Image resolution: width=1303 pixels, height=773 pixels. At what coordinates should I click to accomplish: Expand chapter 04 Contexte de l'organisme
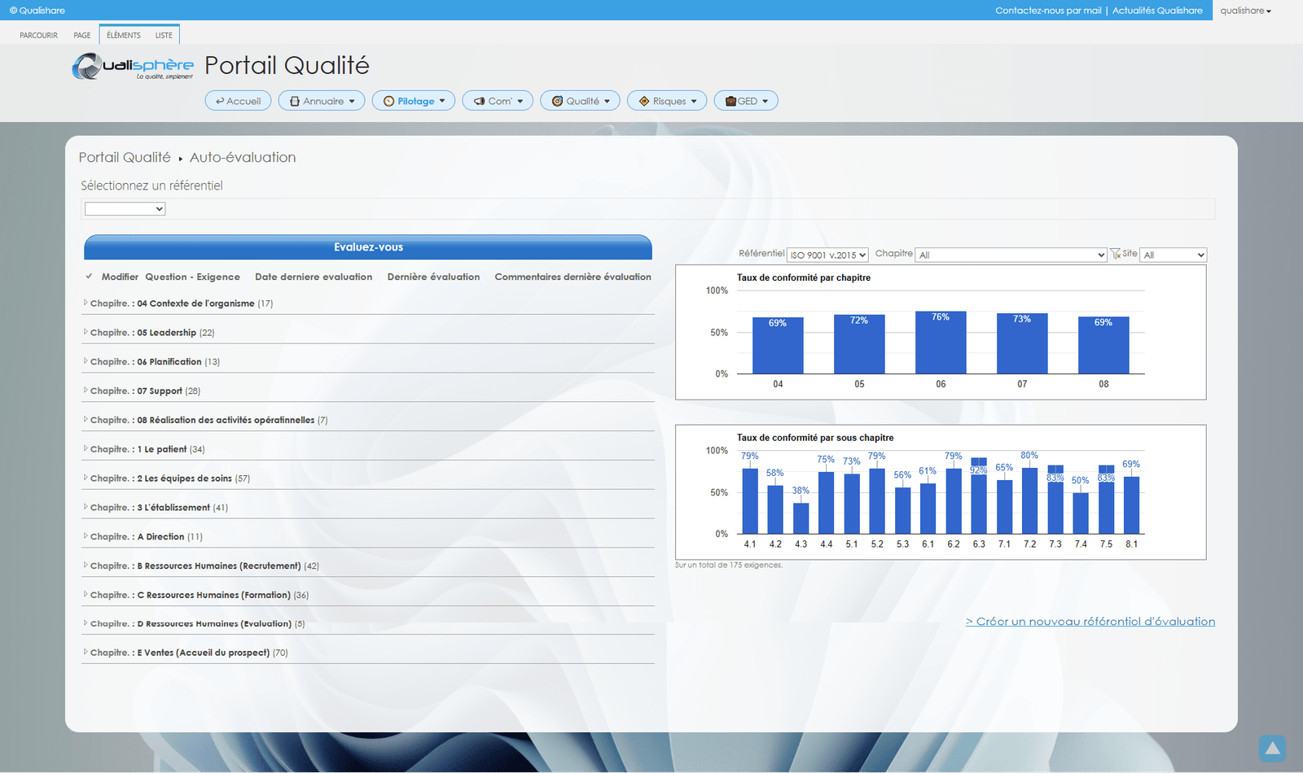click(86, 303)
